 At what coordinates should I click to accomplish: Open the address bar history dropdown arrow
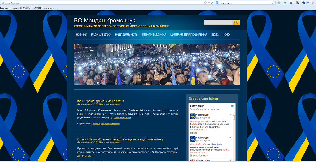209,3
